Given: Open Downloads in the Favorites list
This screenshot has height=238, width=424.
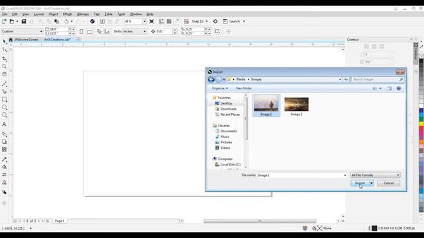Looking at the screenshot, I should (228, 108).
